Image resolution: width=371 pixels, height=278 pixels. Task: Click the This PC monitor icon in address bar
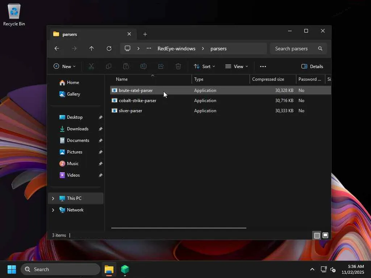pyautogui.click(x=128, y=49)
